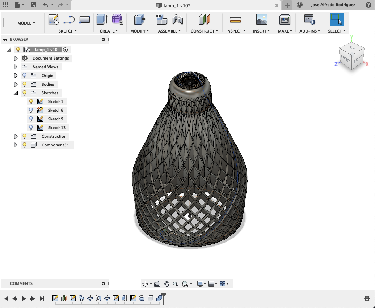Viewport: 375px width, 308px height.
Task: Select the Combine feature in the timeline
Action: 159,298
